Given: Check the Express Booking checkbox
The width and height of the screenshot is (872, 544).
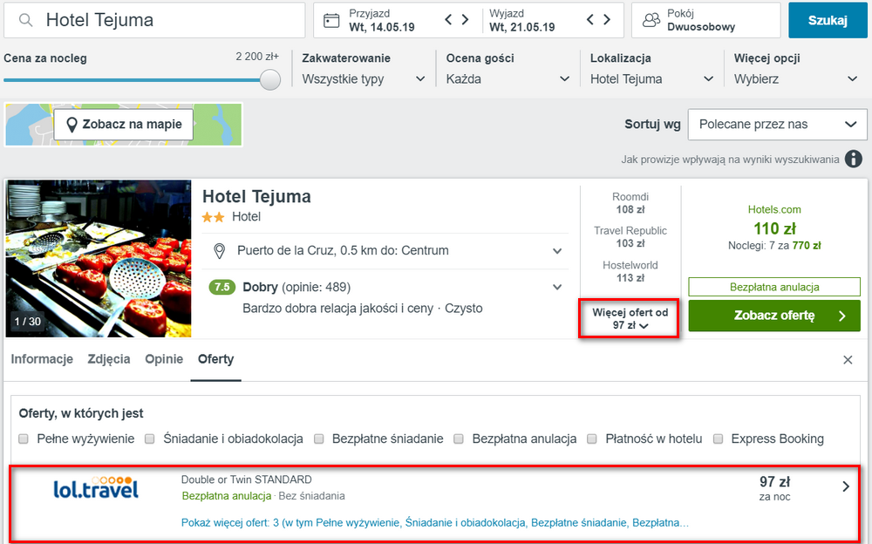Looking at the screenshot, I should tap(719, 439).
